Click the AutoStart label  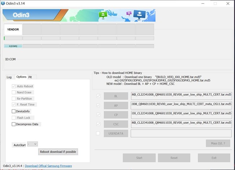(20, 145)
